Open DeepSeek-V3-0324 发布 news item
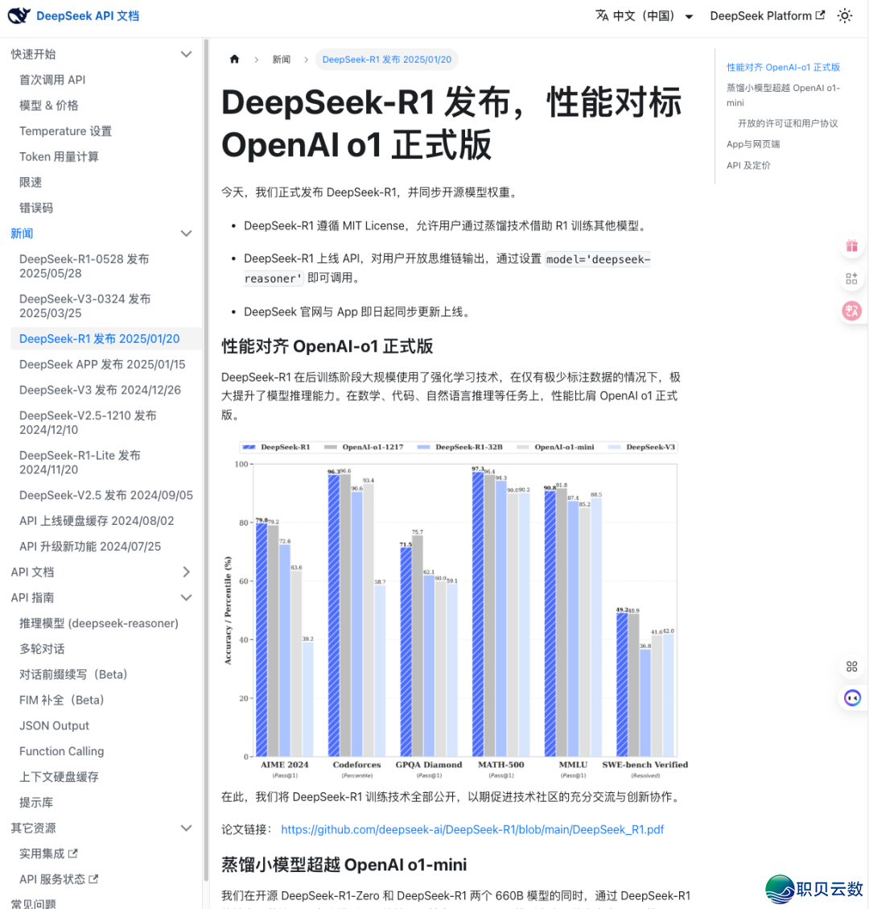This screenshot has width=869, height=909. pyautogui.click(x=84, y=305)
